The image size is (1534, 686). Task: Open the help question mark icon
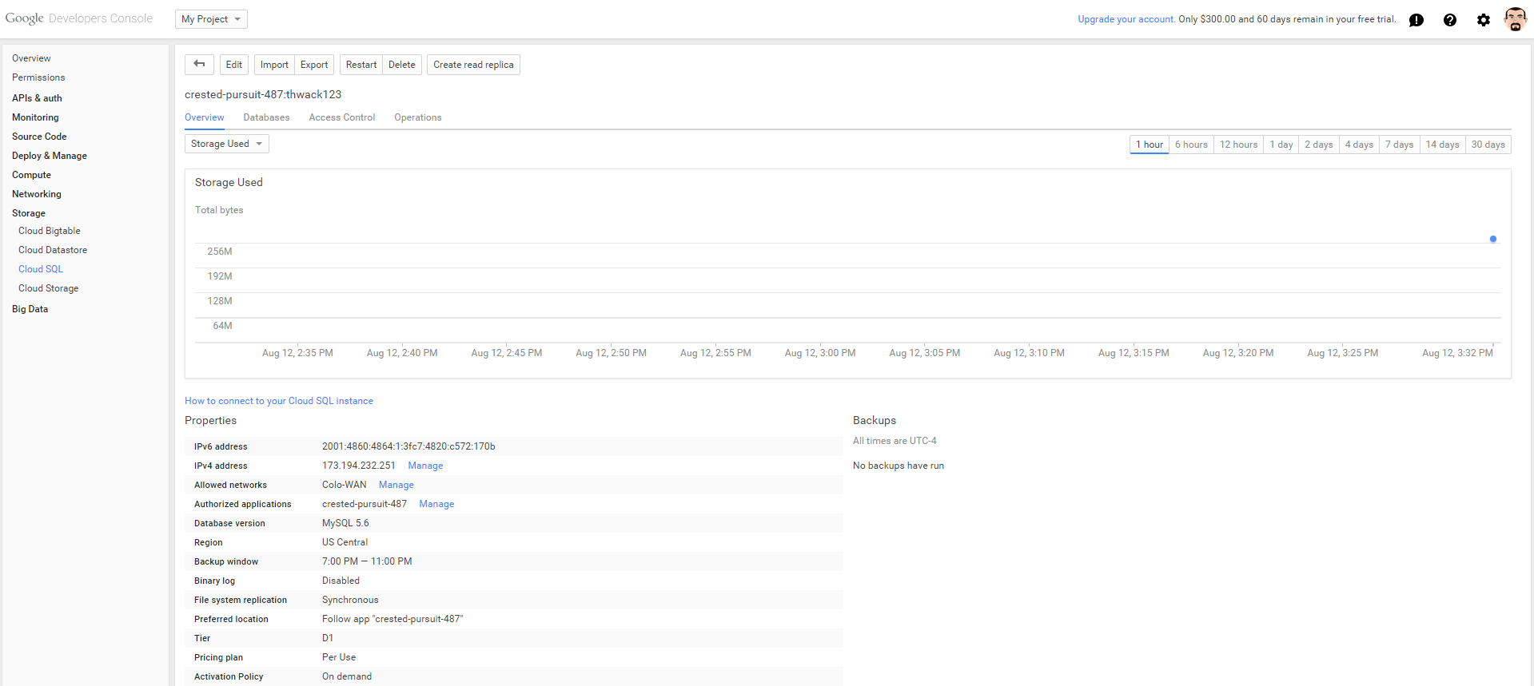coord(1450,20)
